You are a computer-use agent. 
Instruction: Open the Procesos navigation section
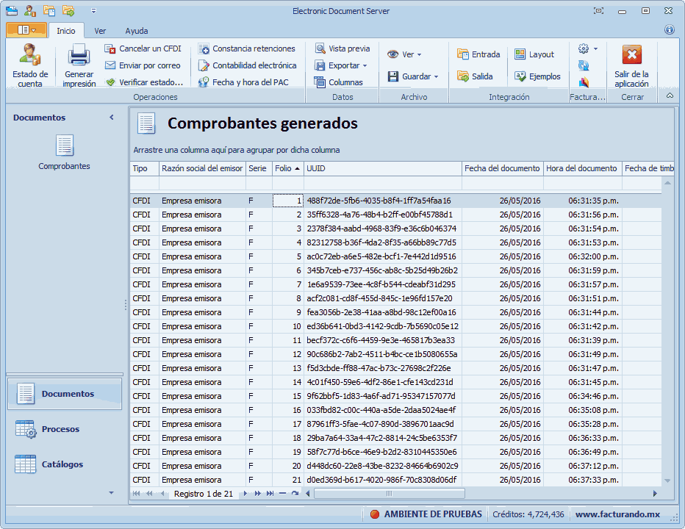click(x=60, y=429)
